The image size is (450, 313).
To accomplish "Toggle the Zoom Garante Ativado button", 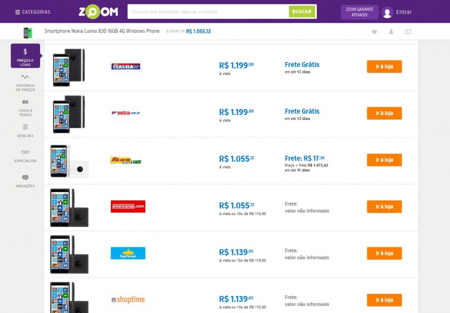I will click(359, 12).
